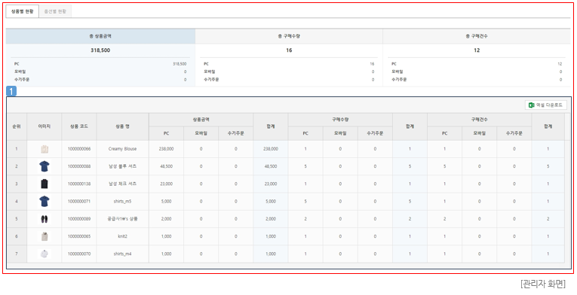This screenshot has width=577, height=295.
Task: Select the 총 구매수량 summary header
Action: click(289, 36)
